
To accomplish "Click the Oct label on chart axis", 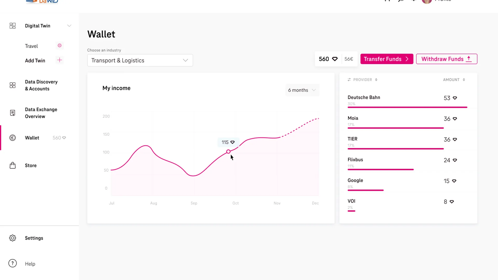I will coord(236,203).
